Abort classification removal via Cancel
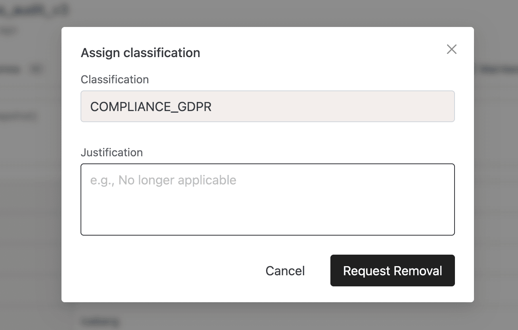 point(285,271)
